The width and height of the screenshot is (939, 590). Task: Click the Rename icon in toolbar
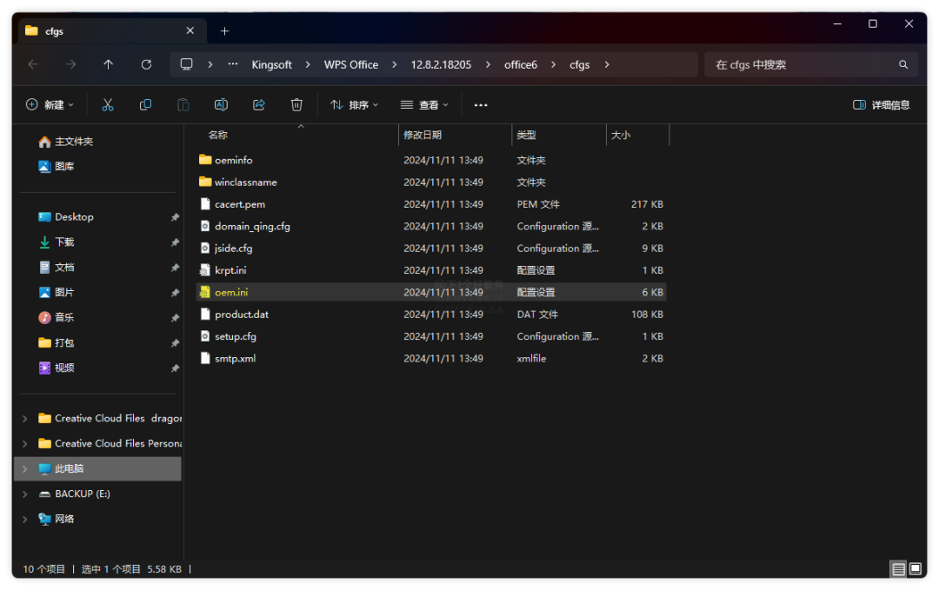click(x=221, y=105)
